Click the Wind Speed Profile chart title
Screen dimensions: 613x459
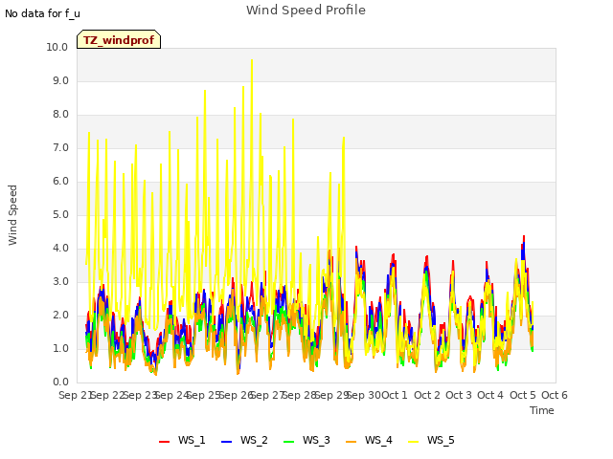coord(306,11)
